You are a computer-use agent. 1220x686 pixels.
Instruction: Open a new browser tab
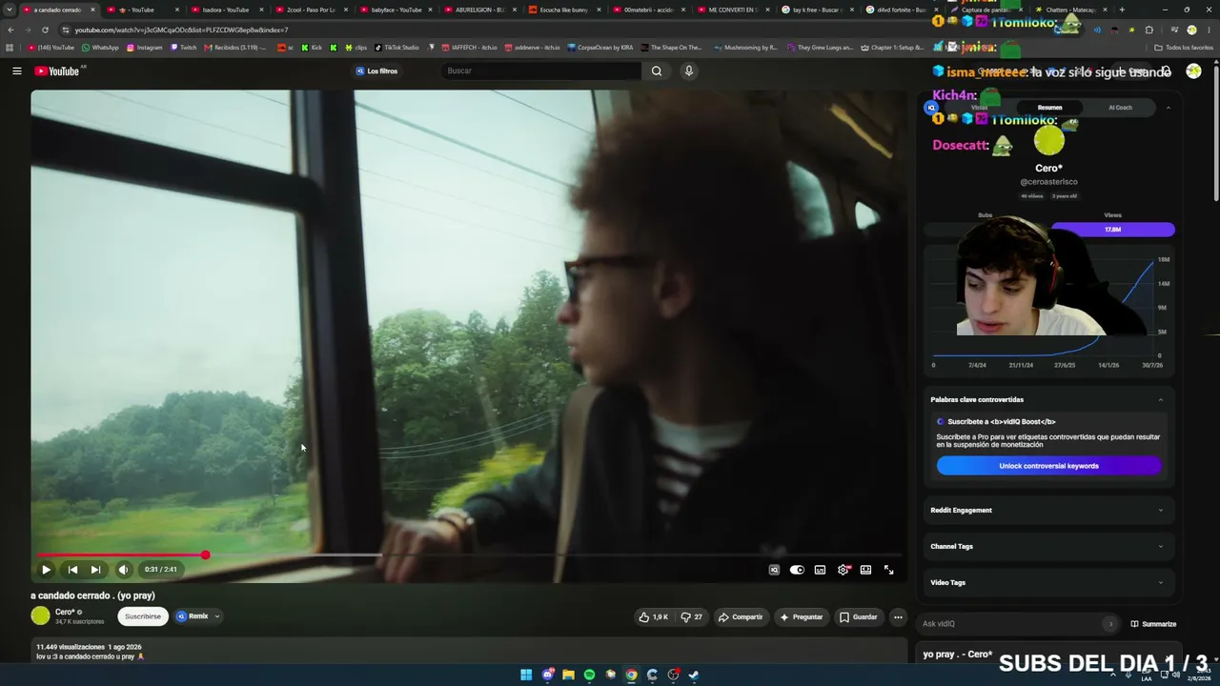[x=1122, y=10]
